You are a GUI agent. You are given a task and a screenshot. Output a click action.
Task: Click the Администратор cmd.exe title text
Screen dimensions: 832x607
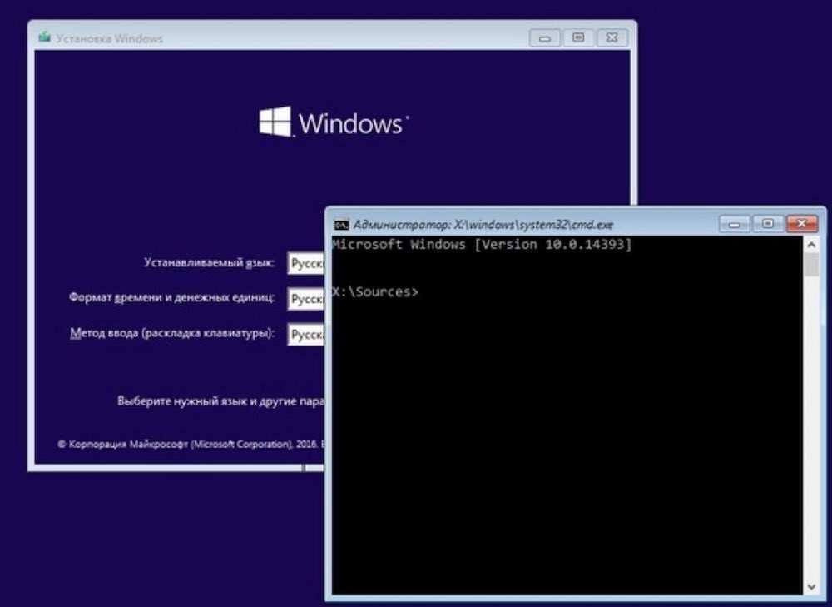483,225
